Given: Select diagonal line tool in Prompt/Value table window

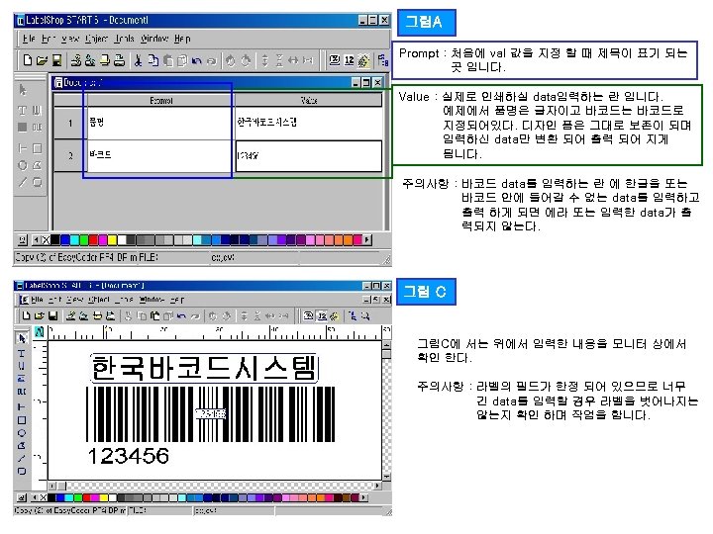Looking at the screenshot, I should coord(22,182).
